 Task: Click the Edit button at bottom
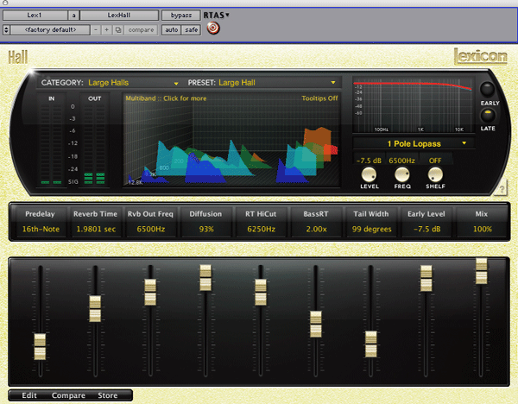point(29,395)
